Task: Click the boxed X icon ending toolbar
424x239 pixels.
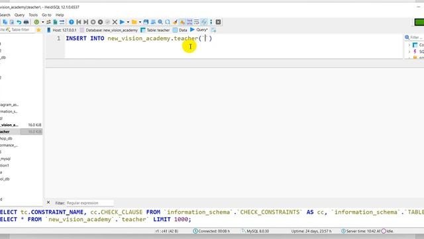Action: pyautogui.click(x=218, y=22)
